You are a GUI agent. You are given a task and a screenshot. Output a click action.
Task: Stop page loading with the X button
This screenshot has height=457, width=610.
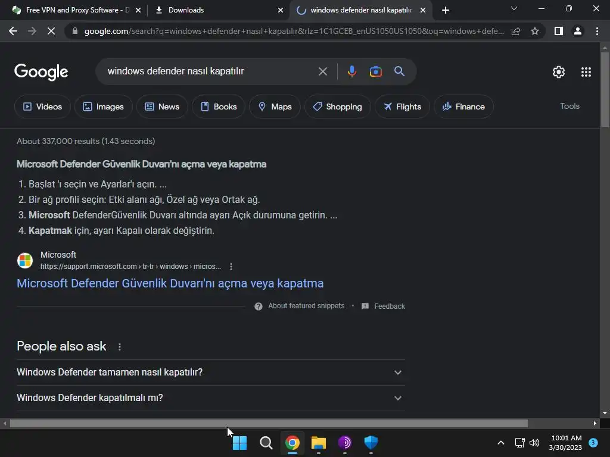click(x=51, y=31)
